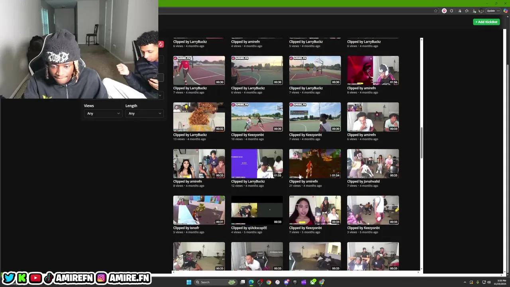Open the network tray icon
The image size is (510, 287).
(x=484, y=282)
